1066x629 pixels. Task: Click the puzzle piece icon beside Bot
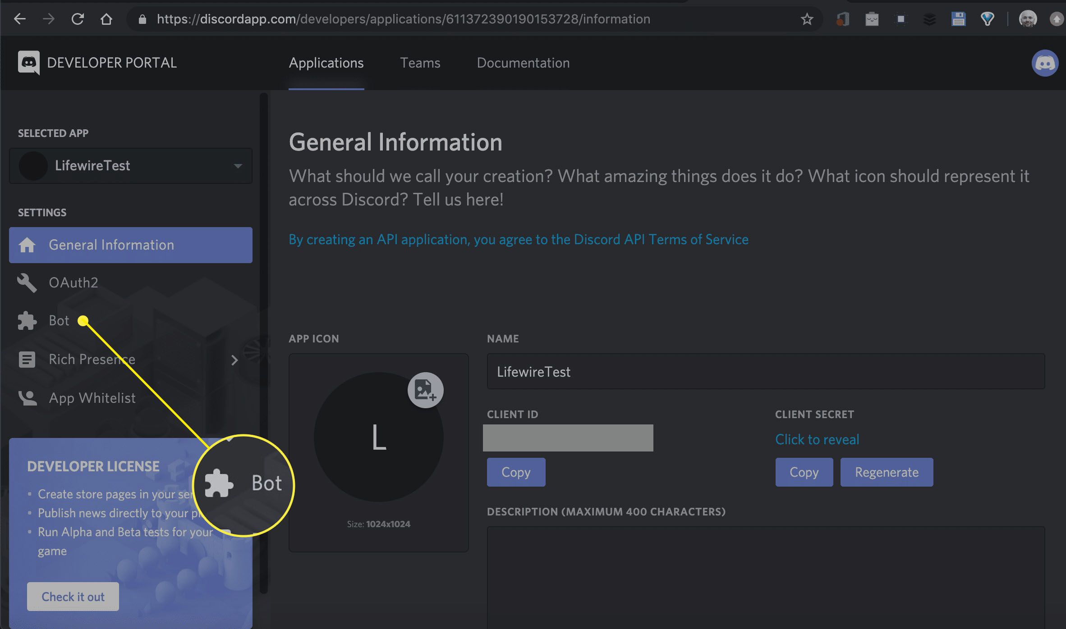[27, 321]
